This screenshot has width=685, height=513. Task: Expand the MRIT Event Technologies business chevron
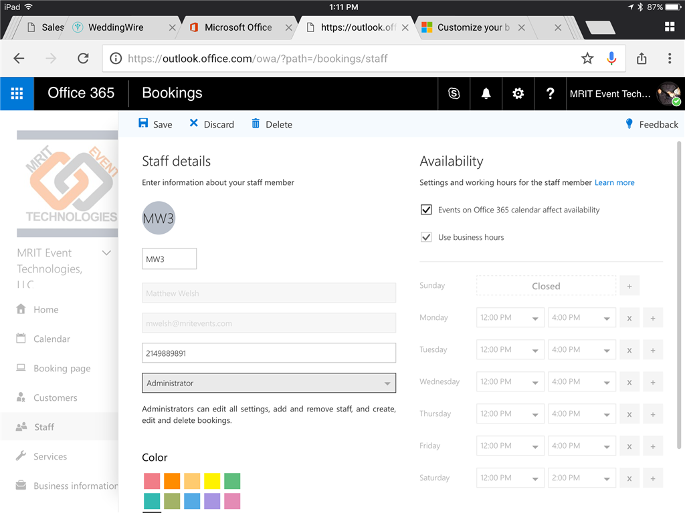(x=106, y=253)
